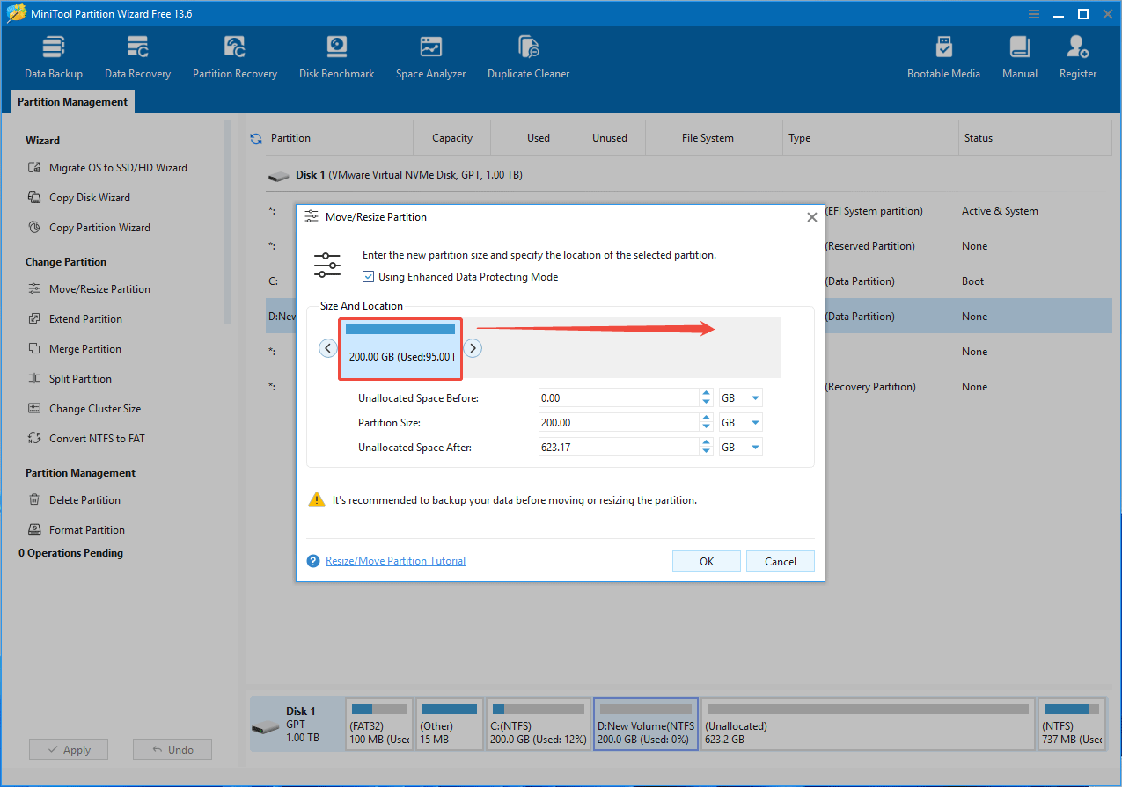1122x787 pixels.
Task: Click Unallocated Space Before input field
Action: (x=619, y=398)
